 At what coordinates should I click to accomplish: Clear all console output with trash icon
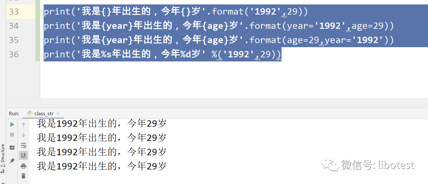pyautogui.click(x=23, y=176)
